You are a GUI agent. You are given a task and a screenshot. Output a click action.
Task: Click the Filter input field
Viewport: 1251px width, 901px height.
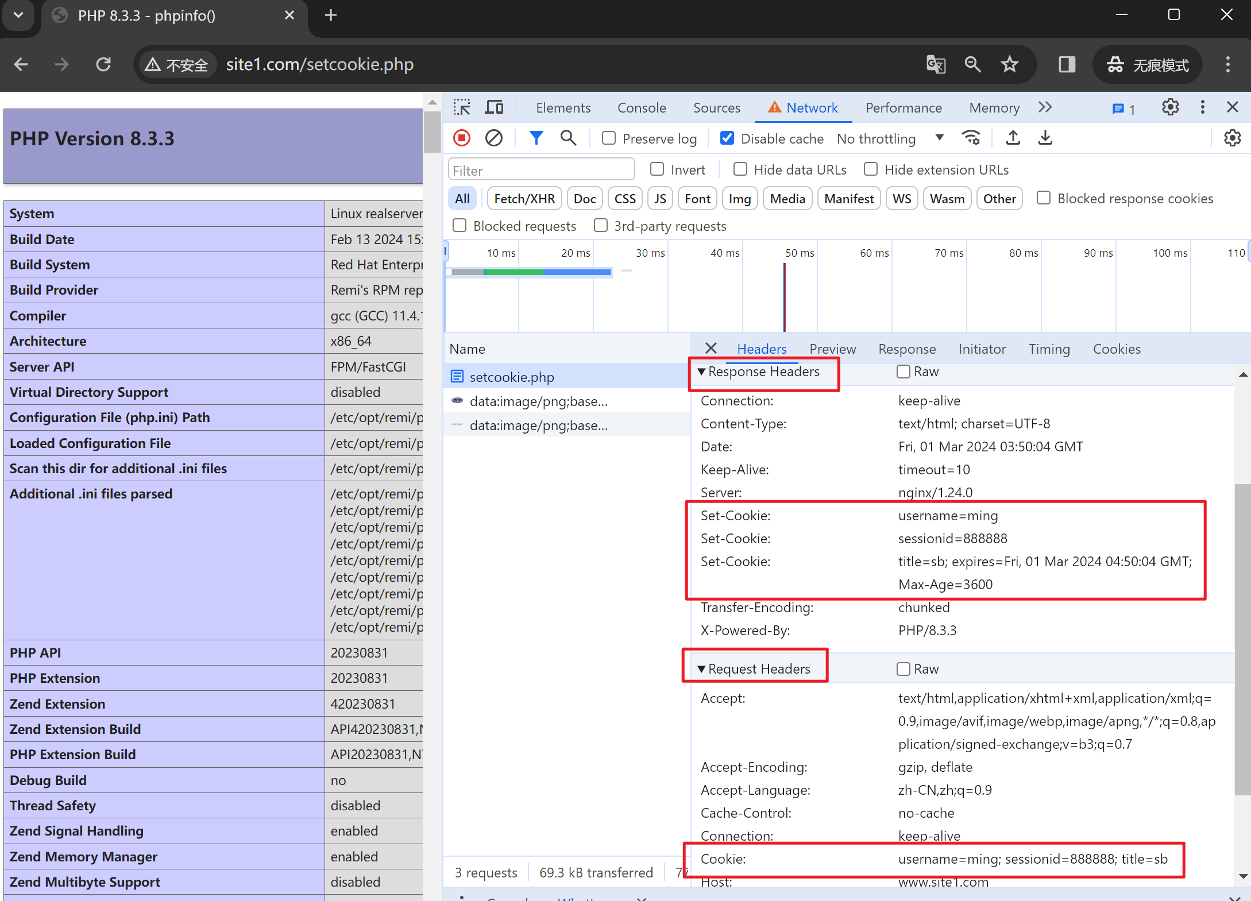click(540, 170)
